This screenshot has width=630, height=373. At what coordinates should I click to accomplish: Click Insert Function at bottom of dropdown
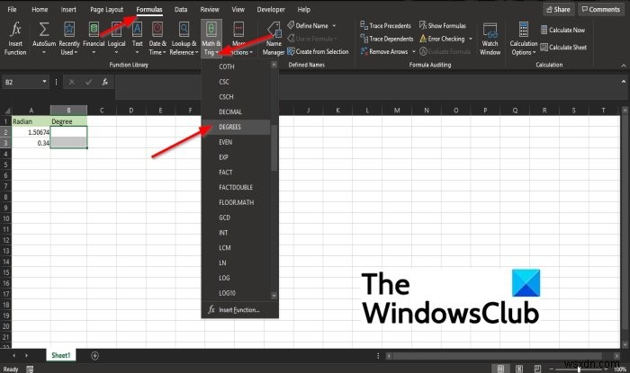pos(240,310)
